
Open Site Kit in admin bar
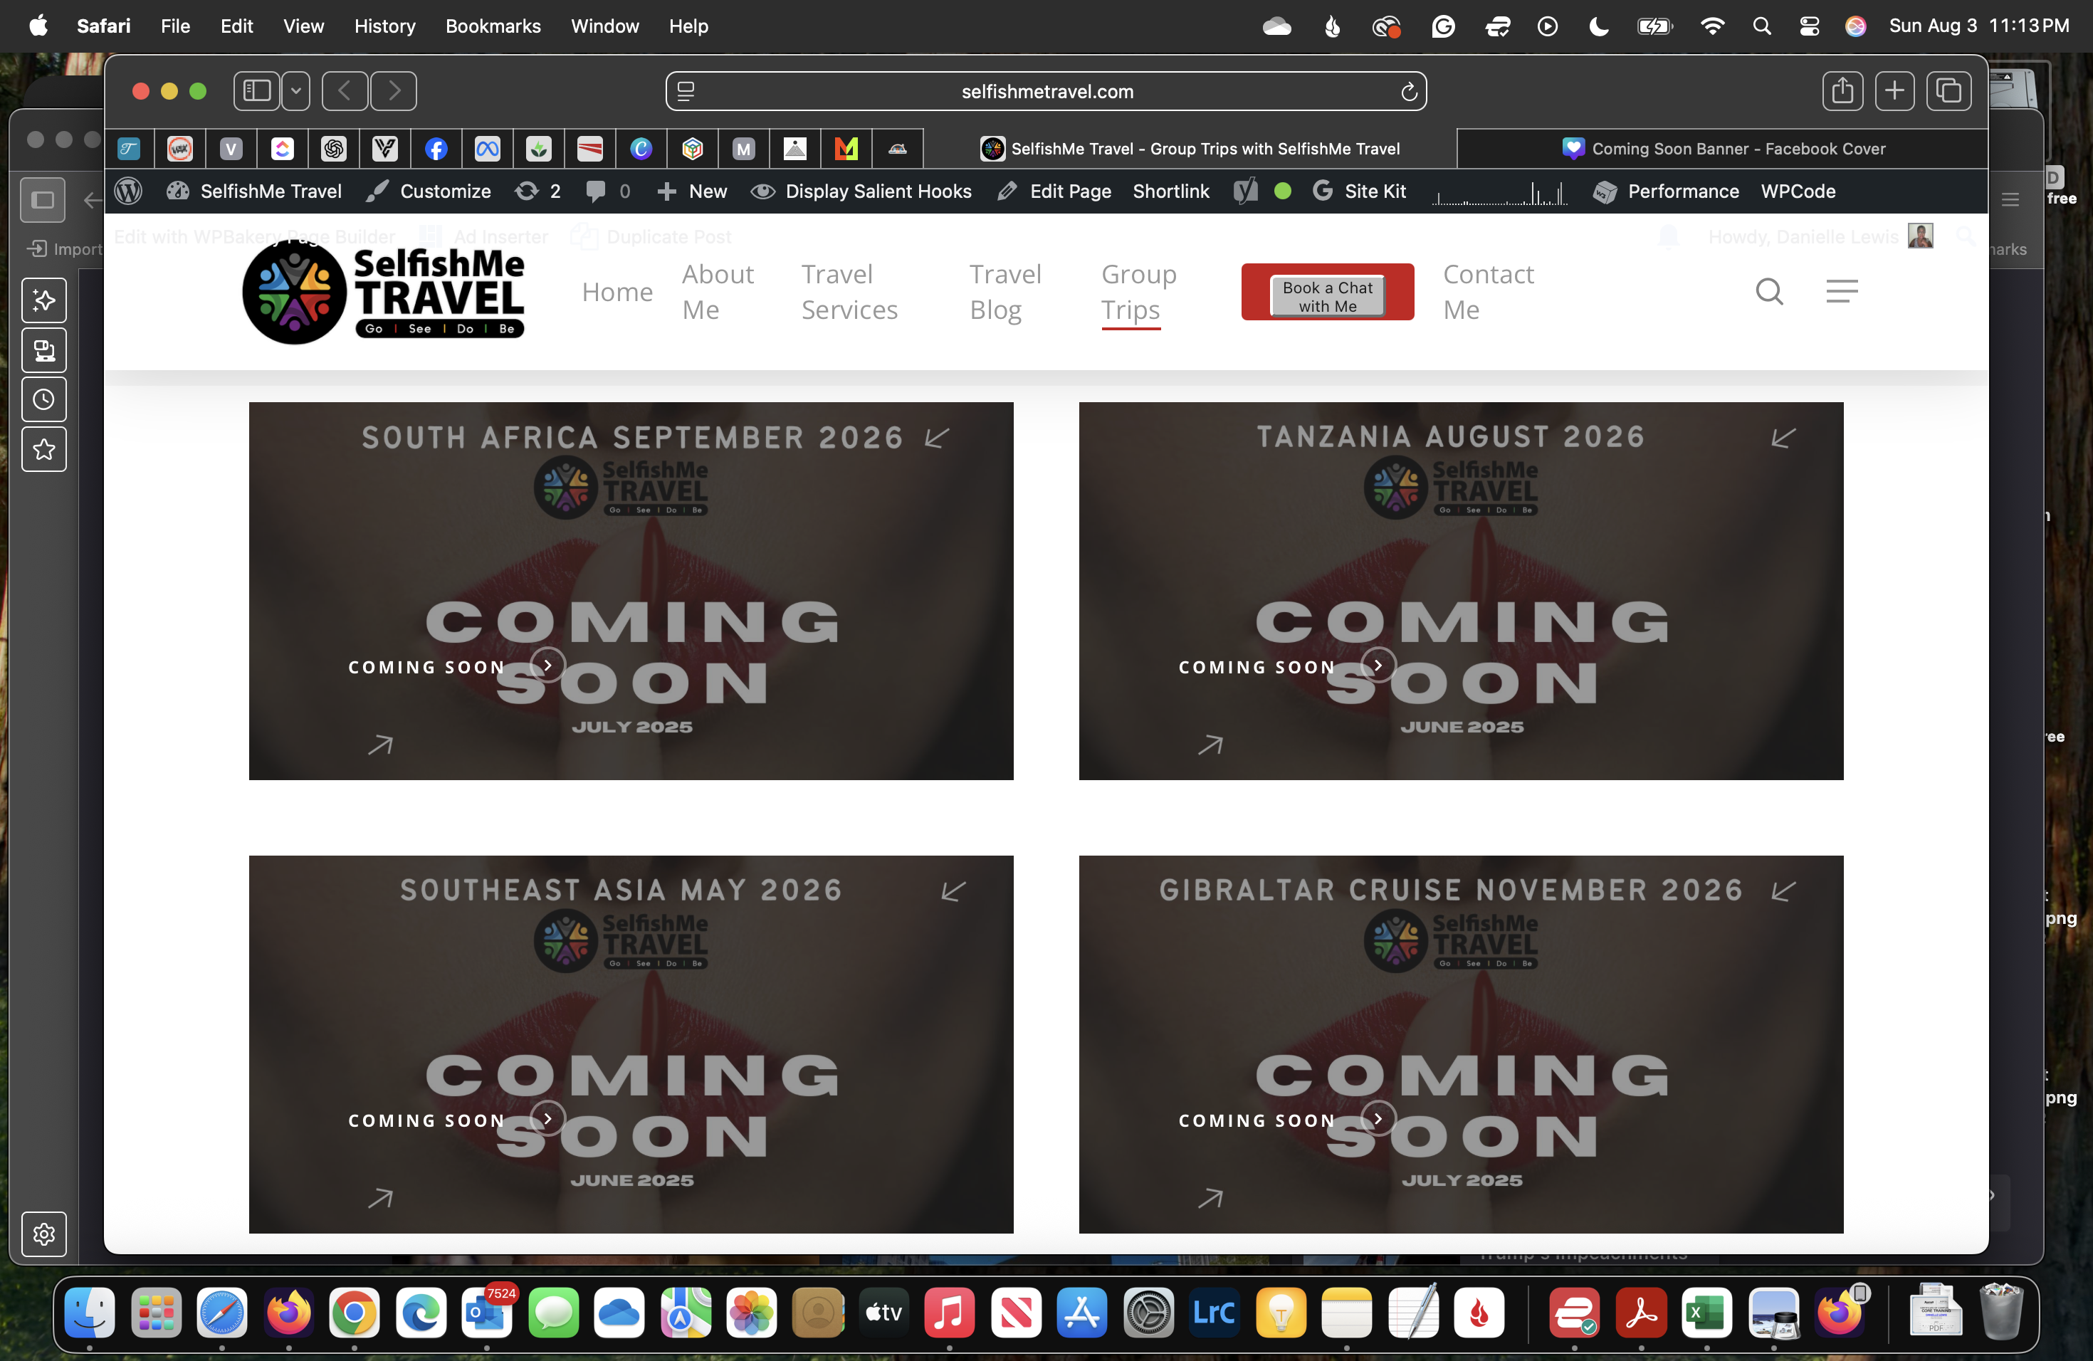pos(1360,191)
